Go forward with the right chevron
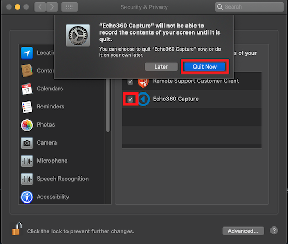 coord(52,7)
